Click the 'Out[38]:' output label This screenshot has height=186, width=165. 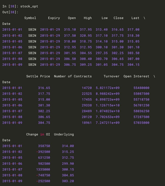click(10, 12)
